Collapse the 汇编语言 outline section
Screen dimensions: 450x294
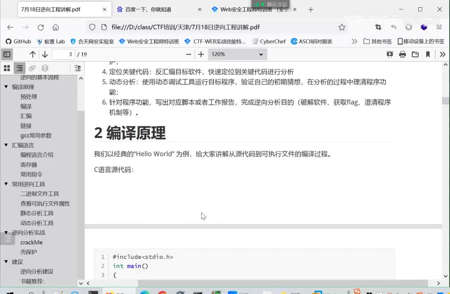[6, 145]
